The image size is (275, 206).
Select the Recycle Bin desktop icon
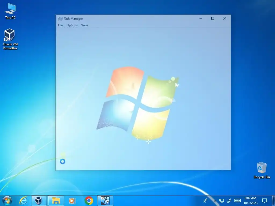(x=262, y=170)
